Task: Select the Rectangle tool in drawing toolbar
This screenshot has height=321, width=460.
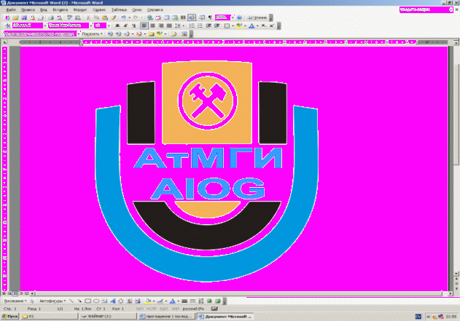Action: [87, 301]
